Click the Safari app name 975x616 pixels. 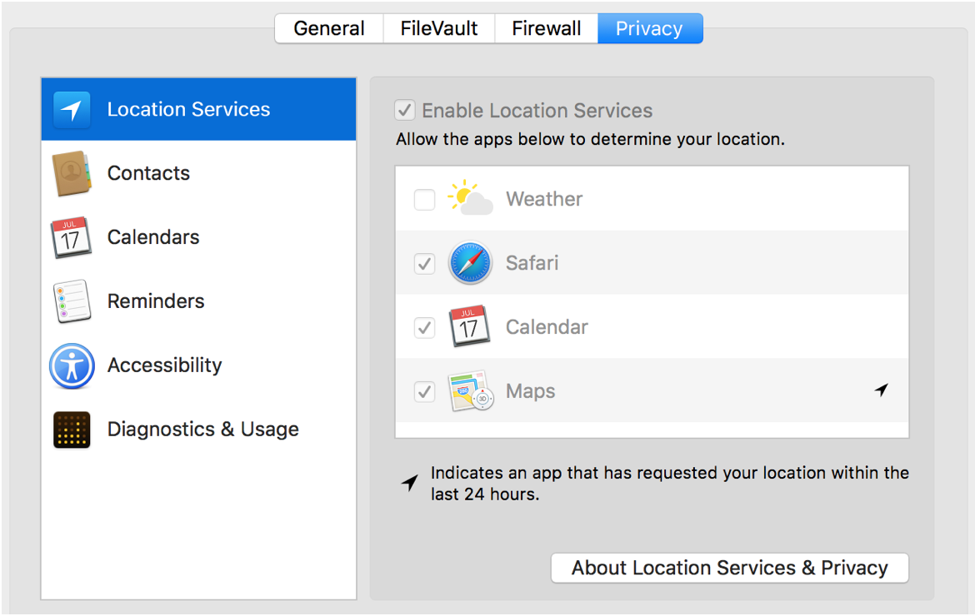(532, 263)
